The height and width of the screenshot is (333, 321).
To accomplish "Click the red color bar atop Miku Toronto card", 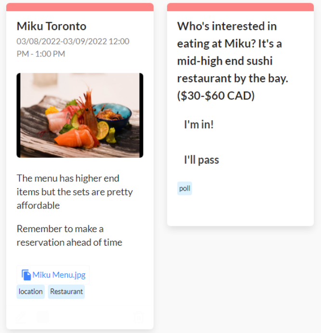I will [80, 7].
